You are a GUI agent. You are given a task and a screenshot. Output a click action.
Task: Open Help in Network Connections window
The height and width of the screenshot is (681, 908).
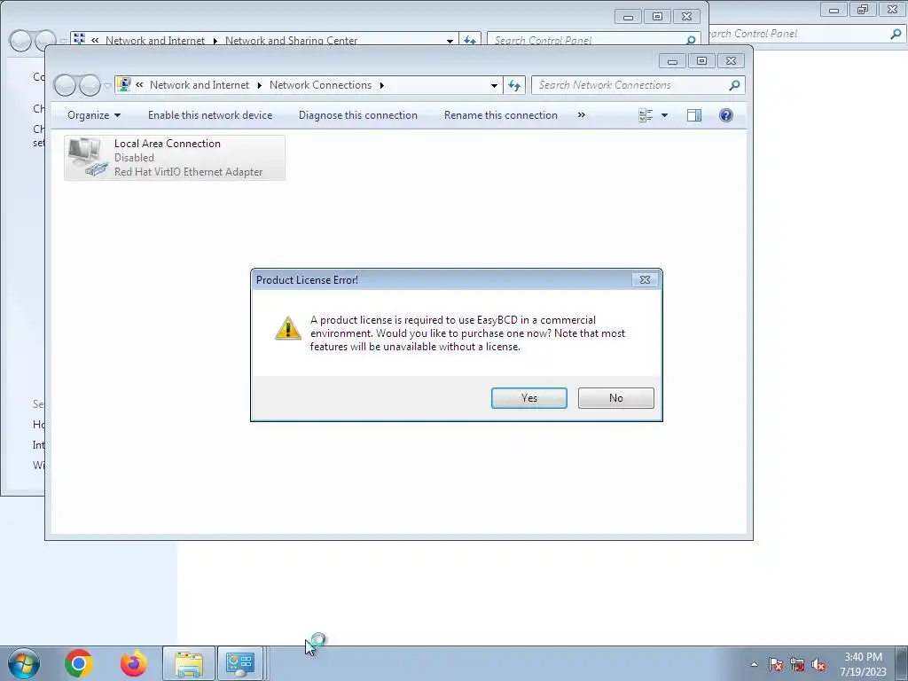pyautogui.click(x=725, y=115)
